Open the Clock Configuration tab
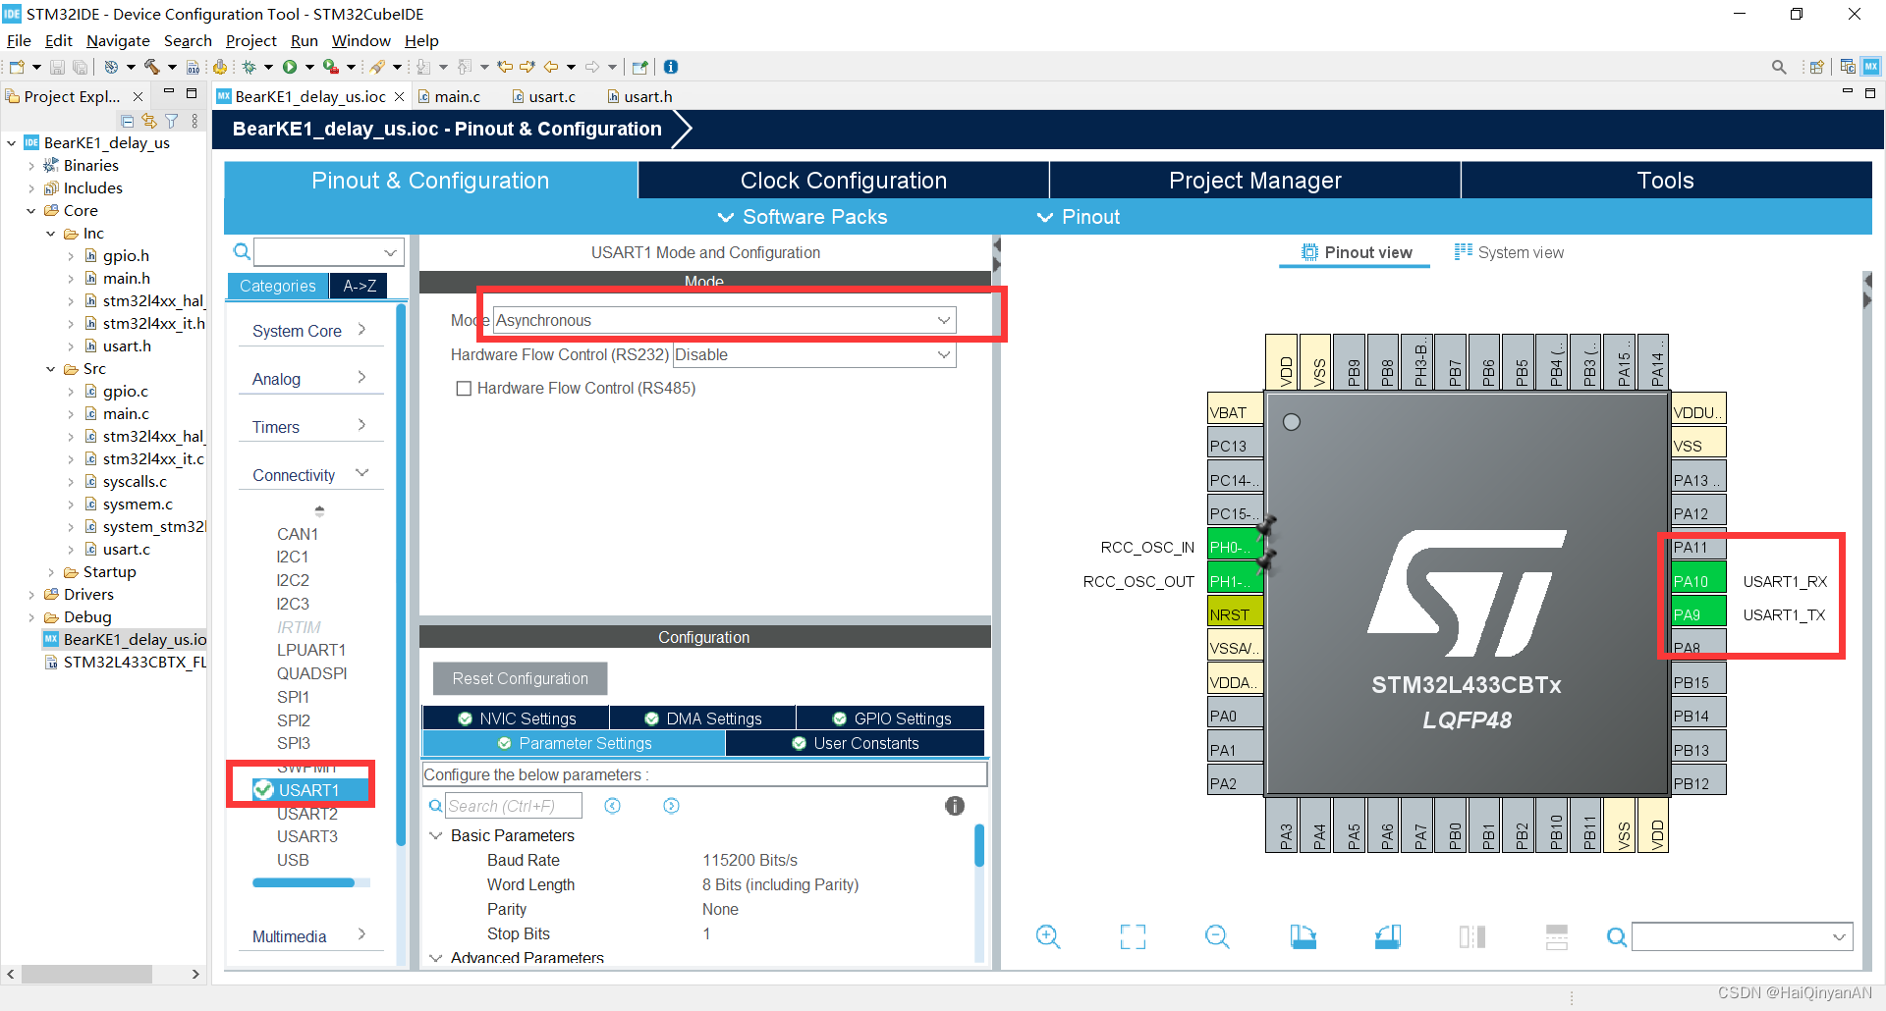 844,181
